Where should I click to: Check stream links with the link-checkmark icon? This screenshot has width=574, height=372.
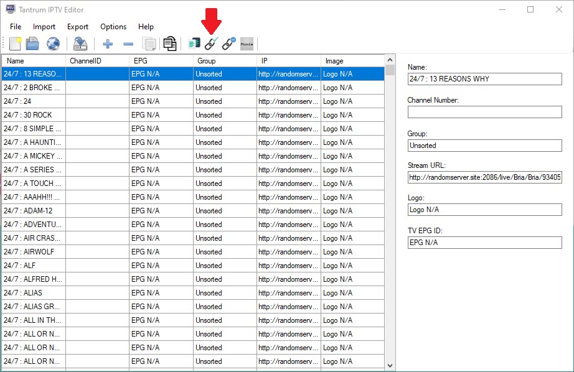(210, 44)
